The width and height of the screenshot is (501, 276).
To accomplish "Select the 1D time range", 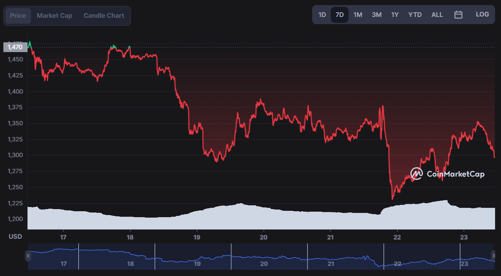I will tap(322, 15).
